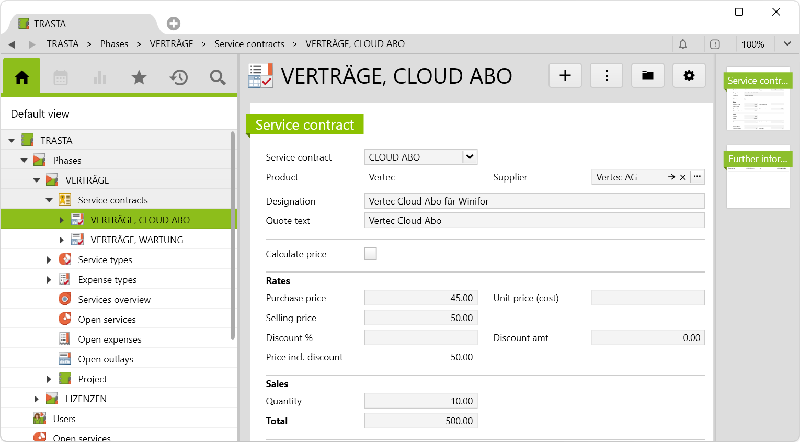
Task: Open the Service contract dropdown
Action: pyautogui.click(x=470, y=157)
